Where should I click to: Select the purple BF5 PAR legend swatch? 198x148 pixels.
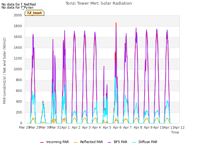tap(109, 142)
